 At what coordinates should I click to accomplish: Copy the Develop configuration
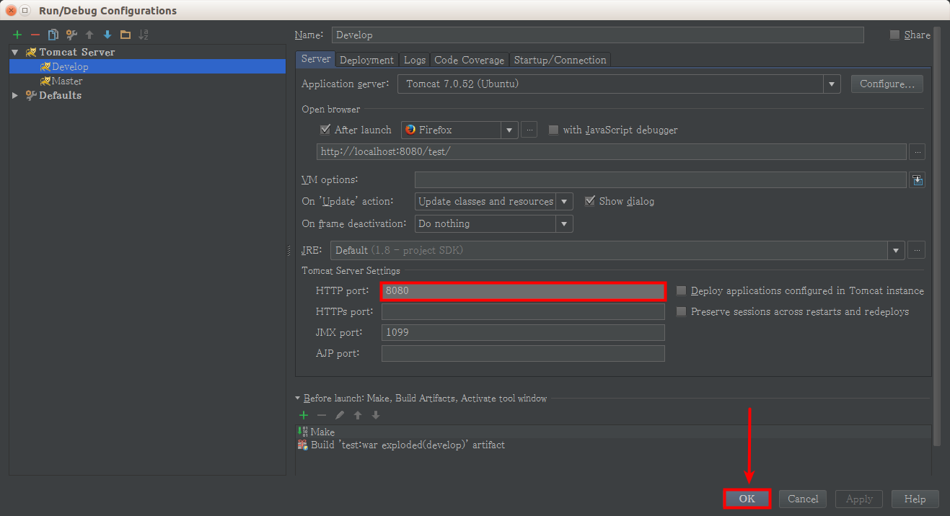pyautogui.click(x=51, y=34)
